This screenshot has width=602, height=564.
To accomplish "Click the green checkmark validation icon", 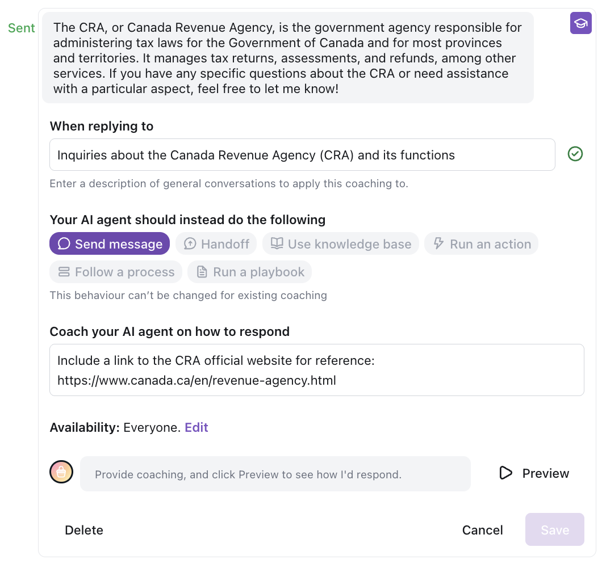I will (575, 154).
